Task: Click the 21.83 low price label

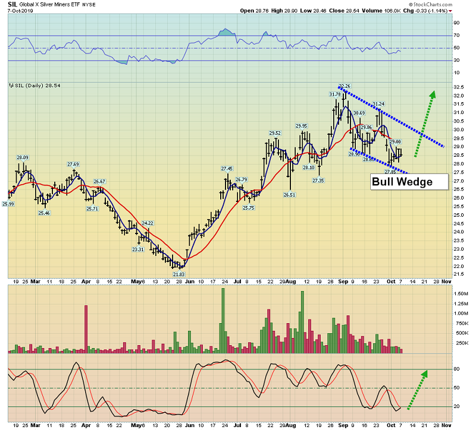Action: (x=179, y=274)
